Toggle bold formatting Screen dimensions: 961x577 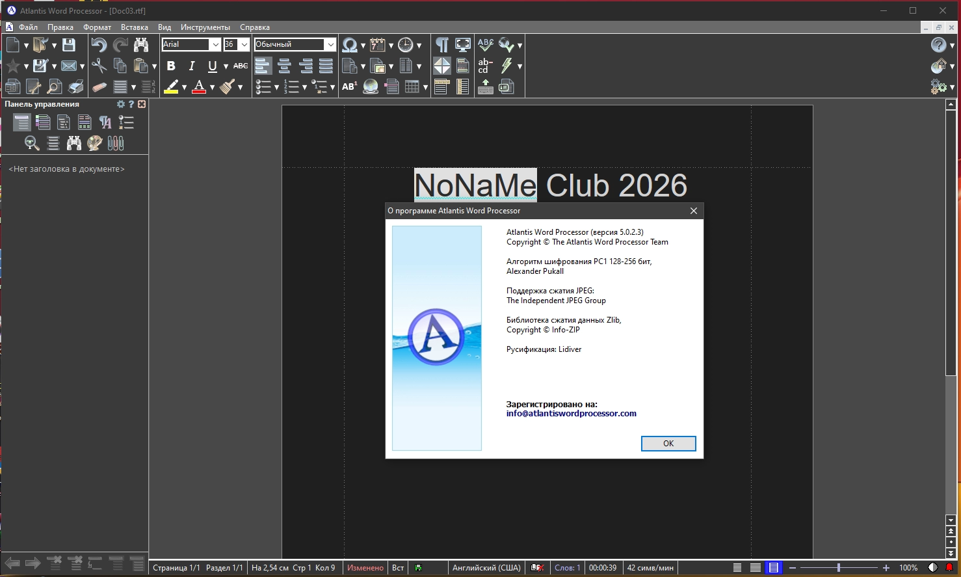click(x=171, y=66)
